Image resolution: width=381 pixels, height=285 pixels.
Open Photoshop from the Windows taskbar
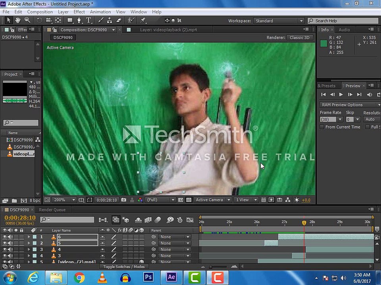148,277
